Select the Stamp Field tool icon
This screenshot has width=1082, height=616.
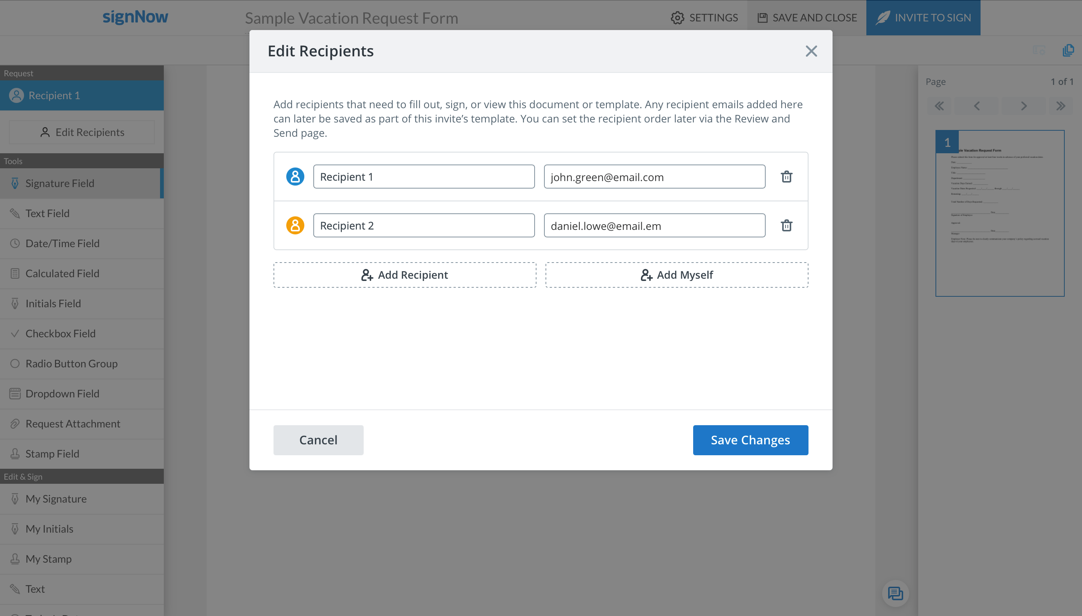click(15, 453)
